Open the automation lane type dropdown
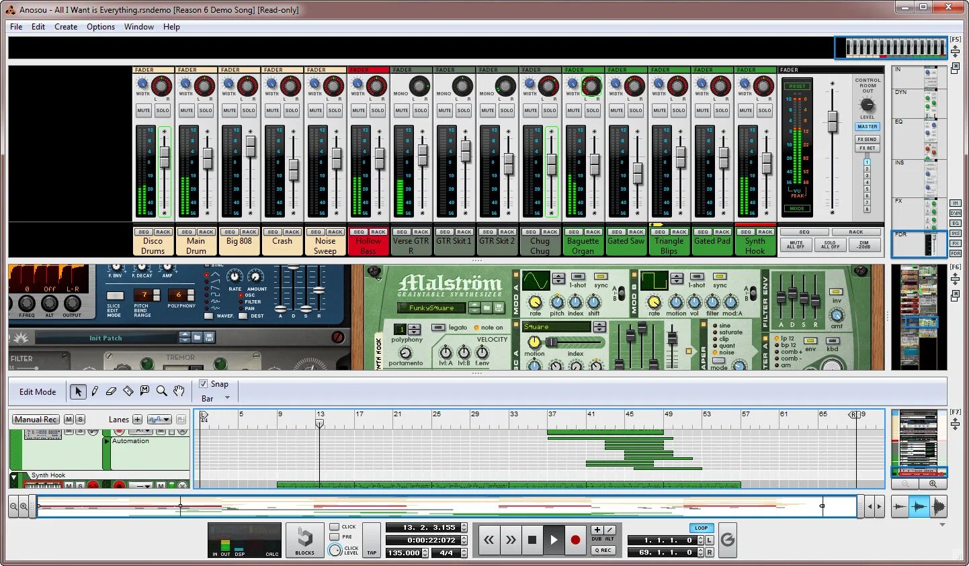 pos(159,420)
